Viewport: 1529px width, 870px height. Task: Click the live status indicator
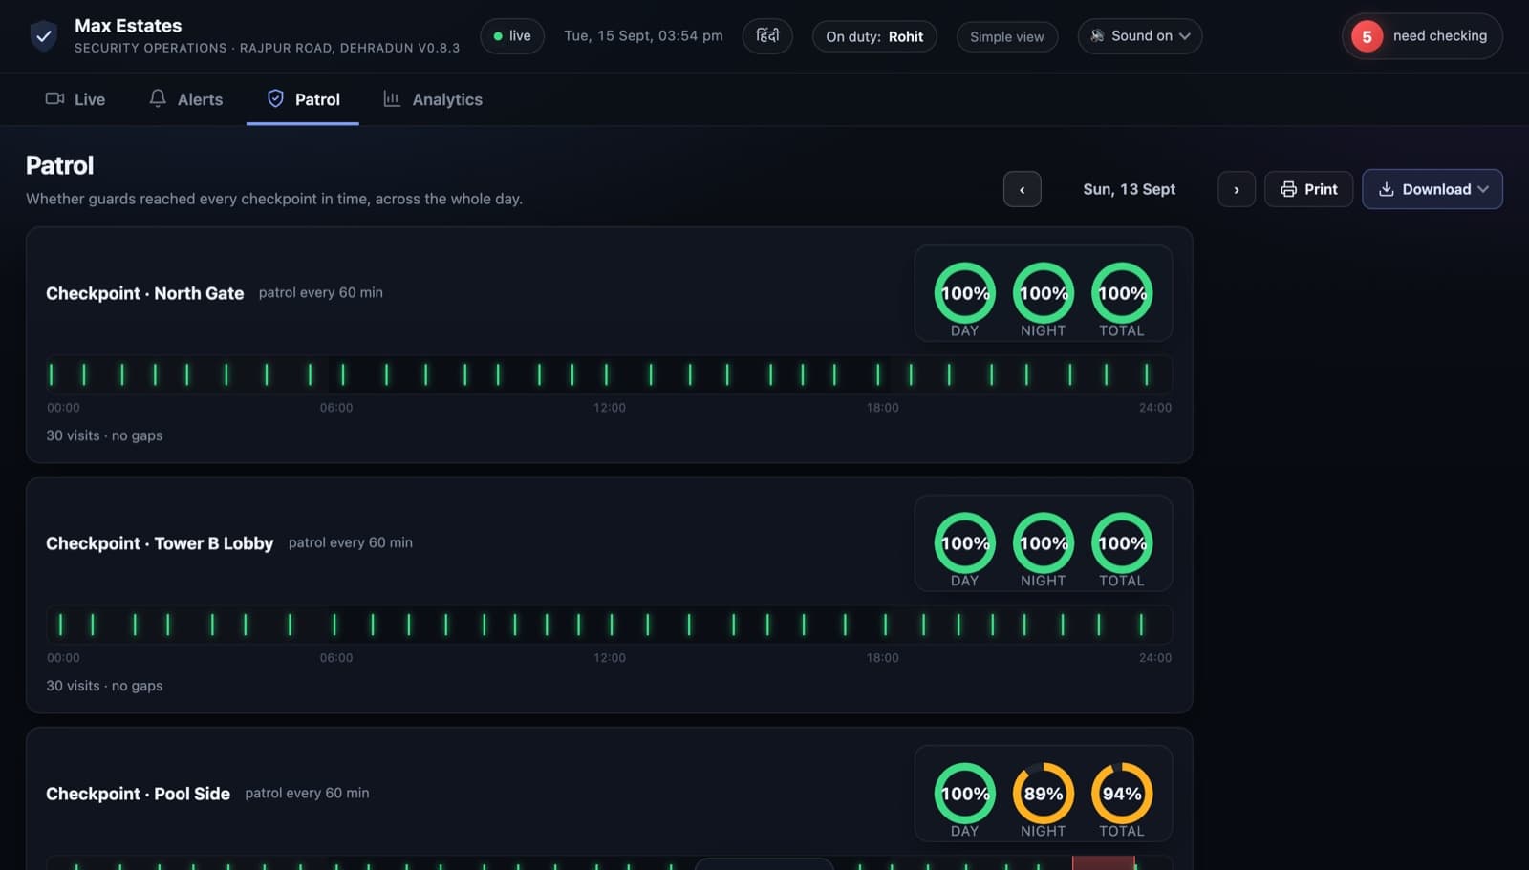512,36
